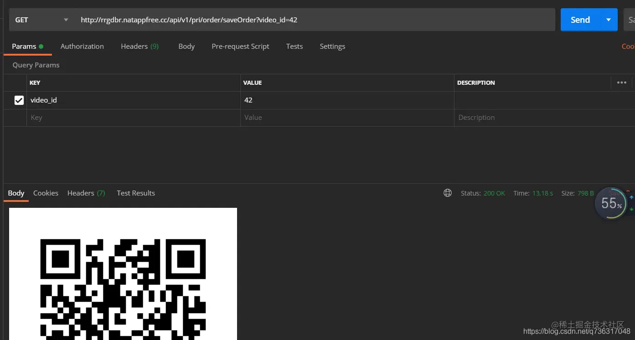Open the Authorization tab
Viewport: 635px width, 340px height.
(x=82, y=46)
